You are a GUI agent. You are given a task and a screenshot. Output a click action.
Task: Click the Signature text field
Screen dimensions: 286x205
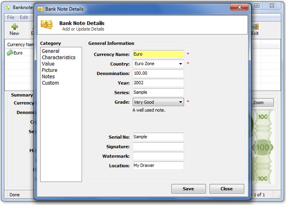(158, 147)
